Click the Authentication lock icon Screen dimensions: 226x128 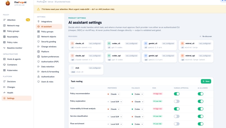[x=38, y=77]
